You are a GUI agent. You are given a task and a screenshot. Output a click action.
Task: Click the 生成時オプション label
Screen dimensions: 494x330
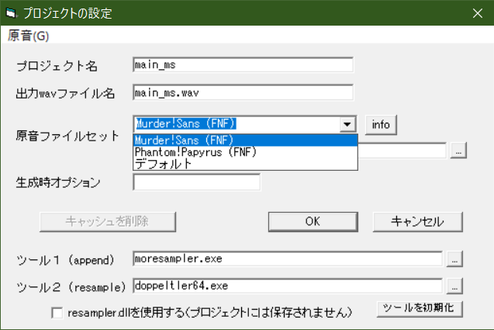pyautogui.click(x=58, y=182)
